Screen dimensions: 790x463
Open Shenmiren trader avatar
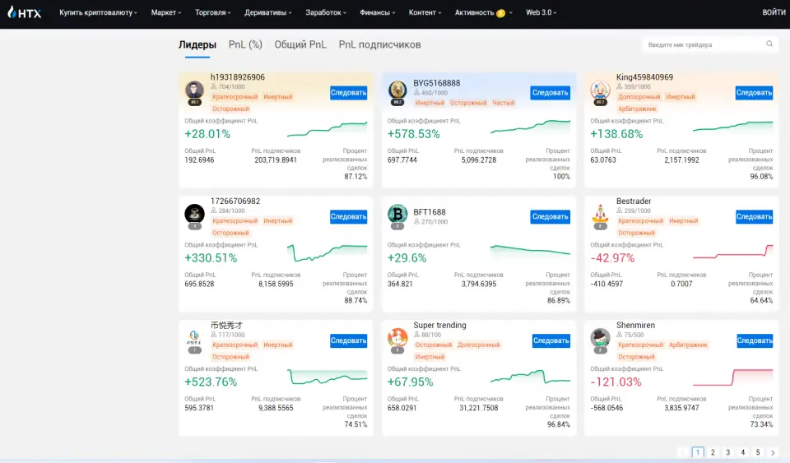(600, 338)
